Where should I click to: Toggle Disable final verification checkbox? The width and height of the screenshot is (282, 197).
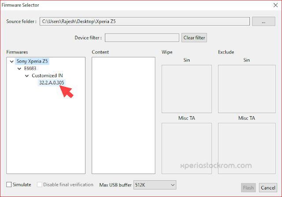(x=40, y=185)
